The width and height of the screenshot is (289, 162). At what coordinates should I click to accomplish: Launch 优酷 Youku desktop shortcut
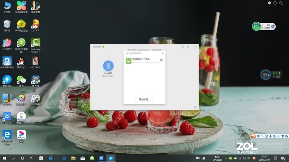coord(21,136)
